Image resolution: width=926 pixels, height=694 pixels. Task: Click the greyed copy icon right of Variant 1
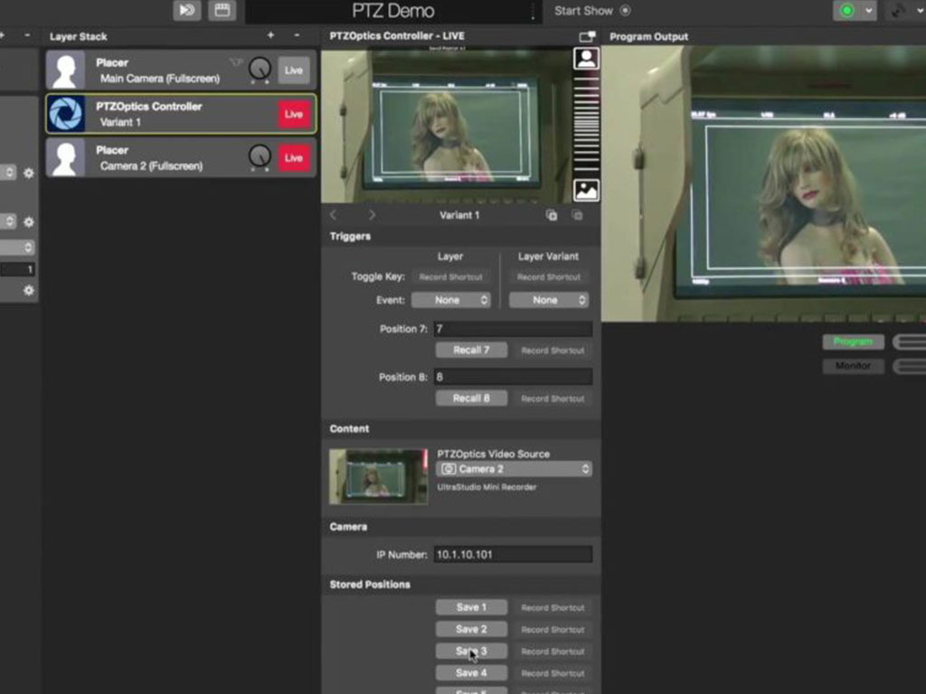click(x=578, y=215)
